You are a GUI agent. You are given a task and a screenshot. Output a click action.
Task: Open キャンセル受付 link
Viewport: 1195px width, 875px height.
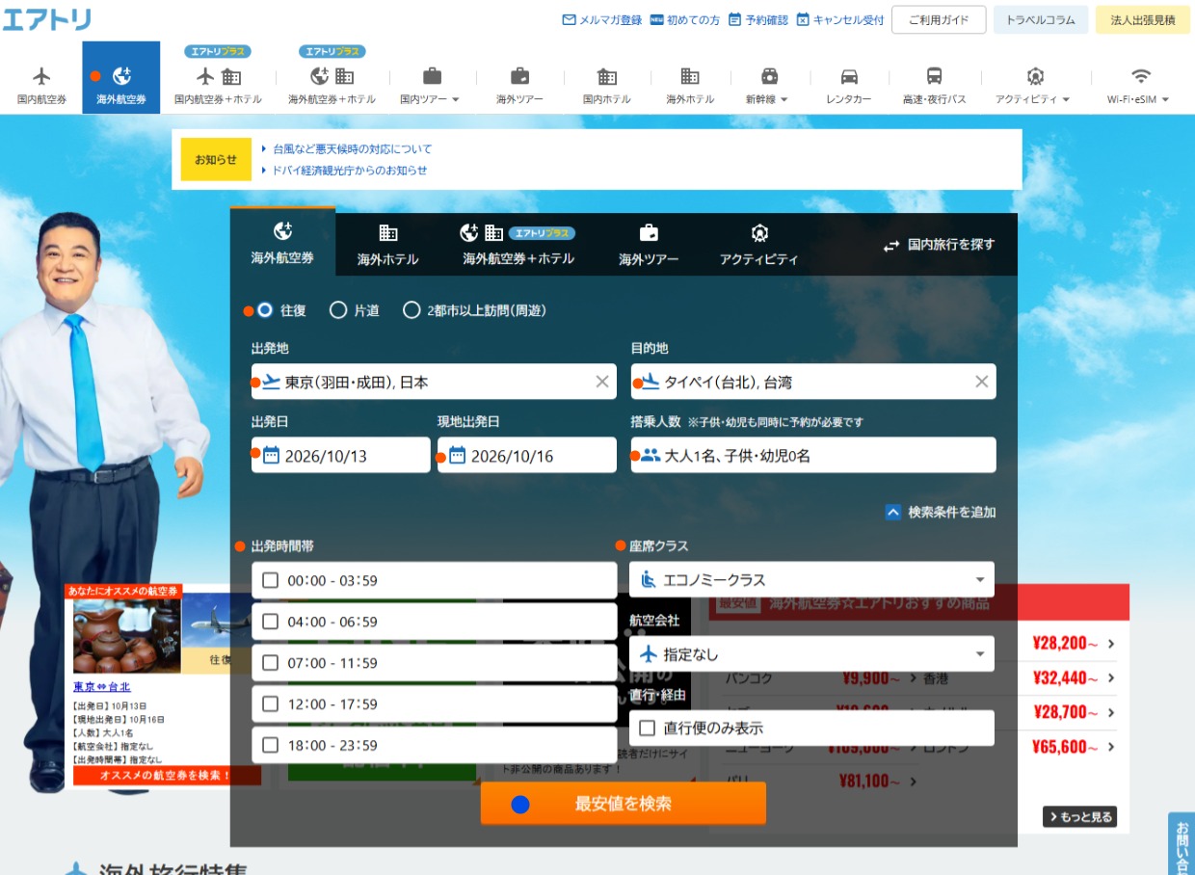[840, 19]
